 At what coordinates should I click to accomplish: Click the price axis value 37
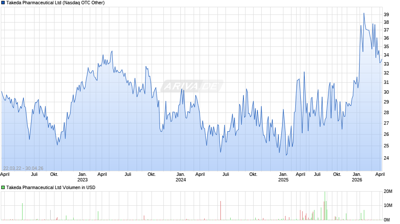386,30
